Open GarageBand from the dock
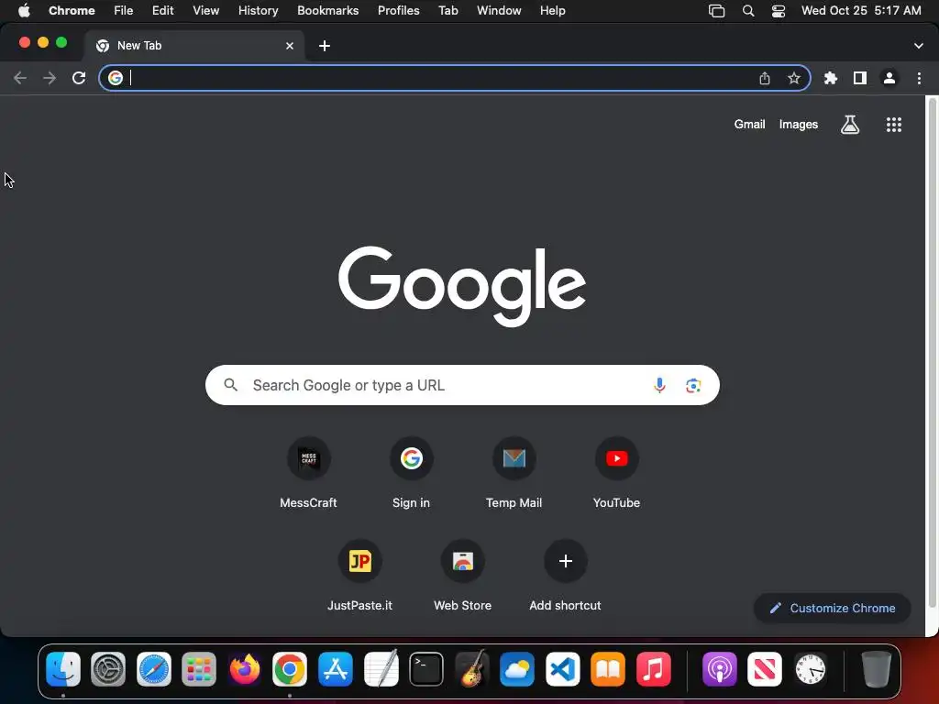The height and width of the screenshot is (704, 939). point(472,669)
